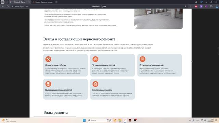This screenshot has height=123, width=219.
Task: Go back with the browser back arrow
Action: [3, 6]
